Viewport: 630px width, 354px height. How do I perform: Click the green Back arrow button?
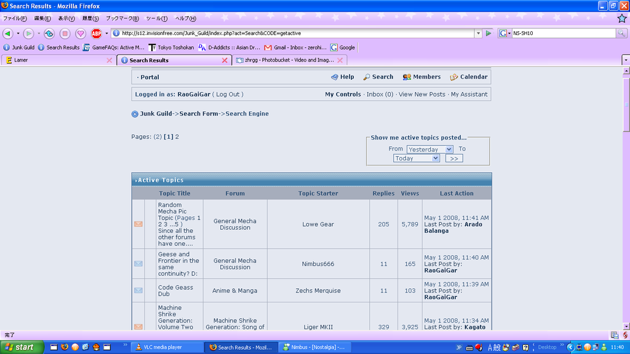pos(8,33)
